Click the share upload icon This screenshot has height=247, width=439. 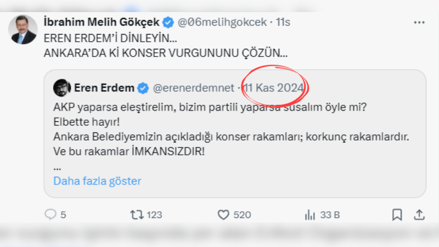click(x=419, y=215)
